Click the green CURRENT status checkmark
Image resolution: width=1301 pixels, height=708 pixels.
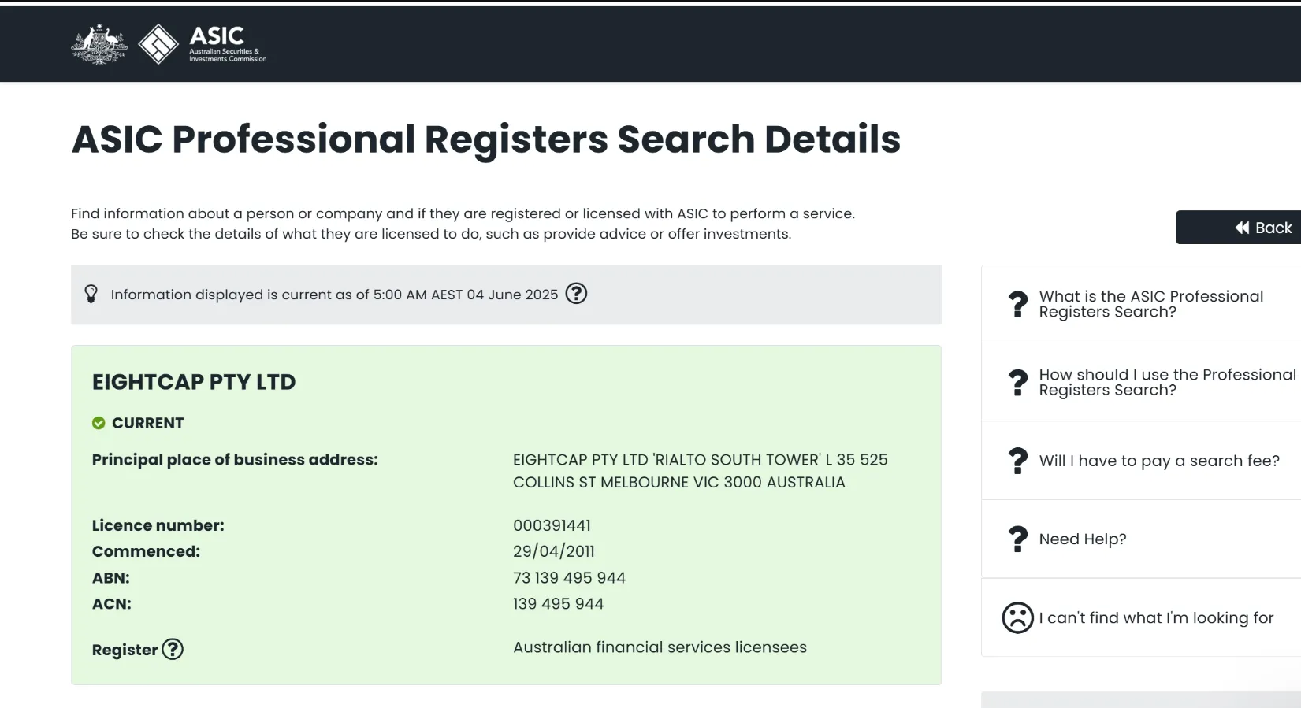click(x=99, y=423)
